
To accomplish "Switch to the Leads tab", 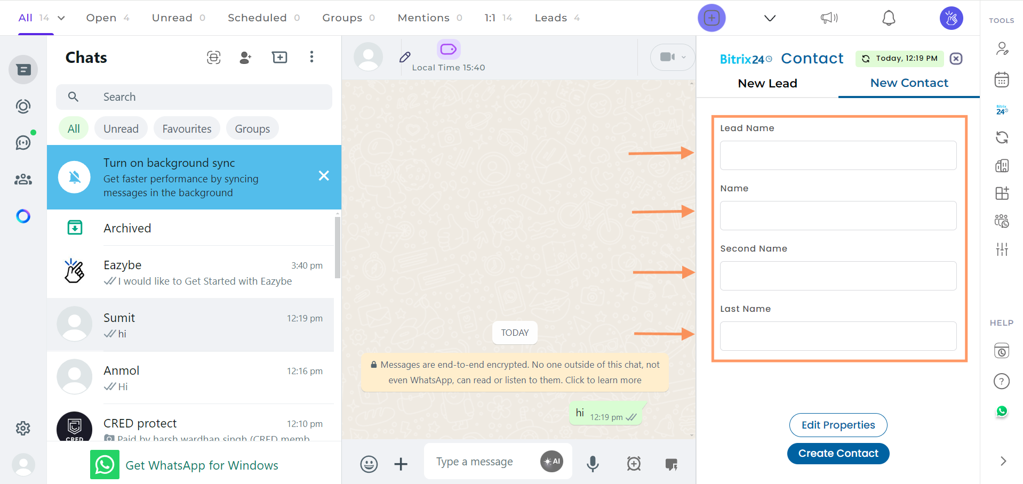I will 557,18.
